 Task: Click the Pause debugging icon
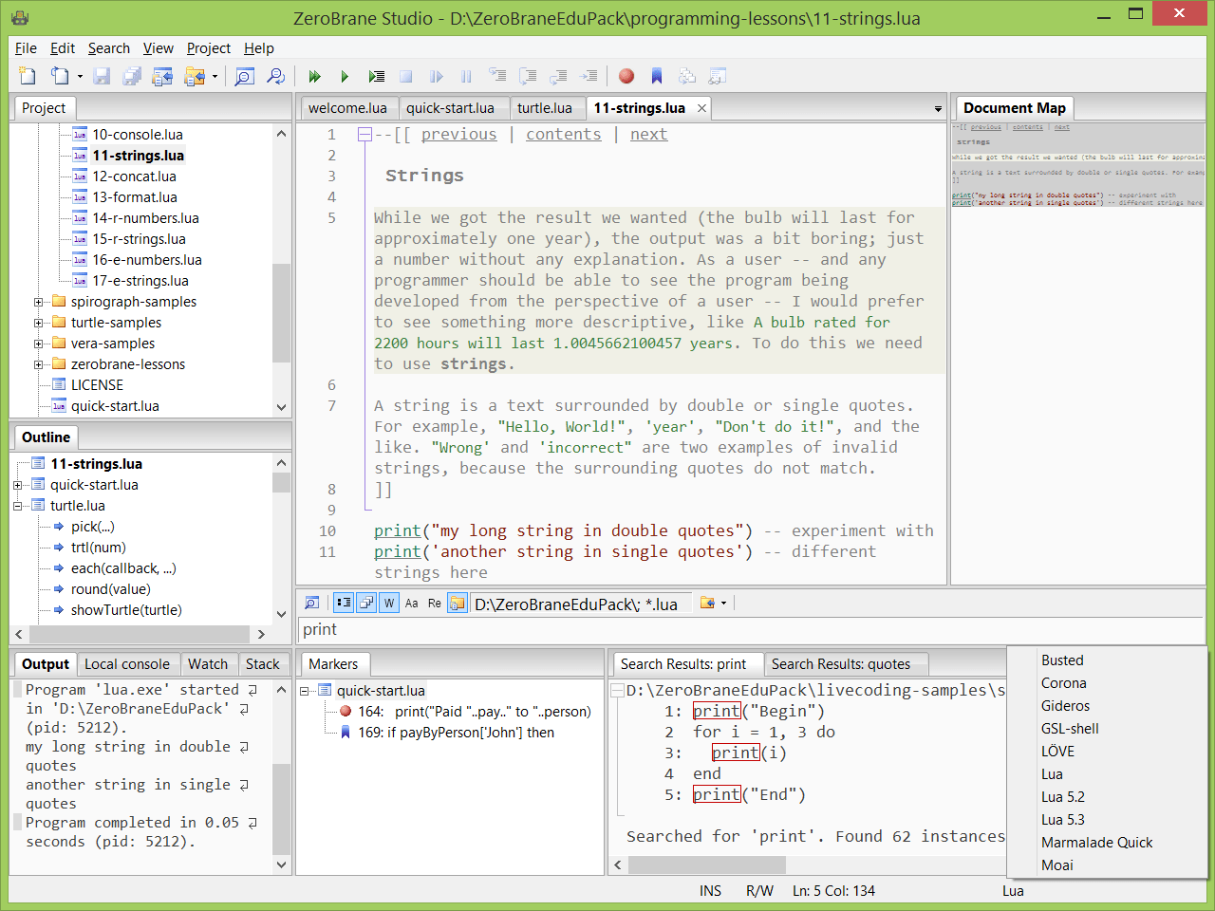pos(466,76)
